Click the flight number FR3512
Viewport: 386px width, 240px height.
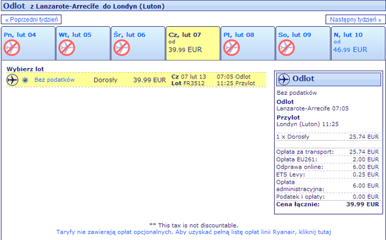click(194, 84)
